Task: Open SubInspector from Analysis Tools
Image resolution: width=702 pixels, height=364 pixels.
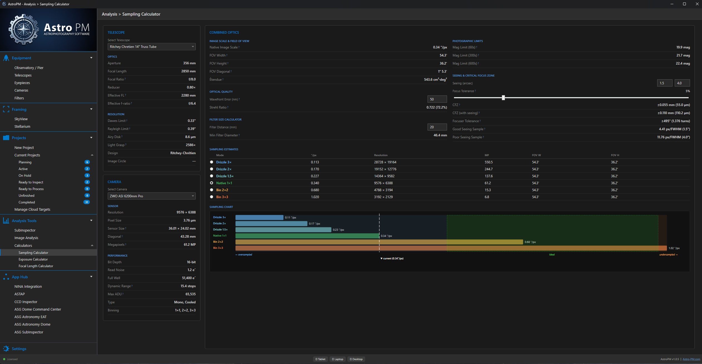Action: click(x=25, y=230)
